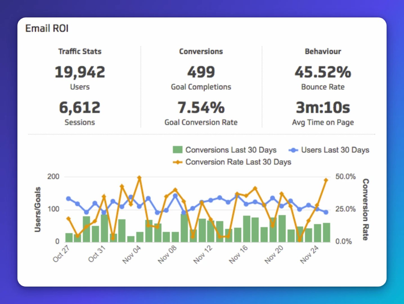Click the Conversion Rate right axis title

[x=365, y=209]
